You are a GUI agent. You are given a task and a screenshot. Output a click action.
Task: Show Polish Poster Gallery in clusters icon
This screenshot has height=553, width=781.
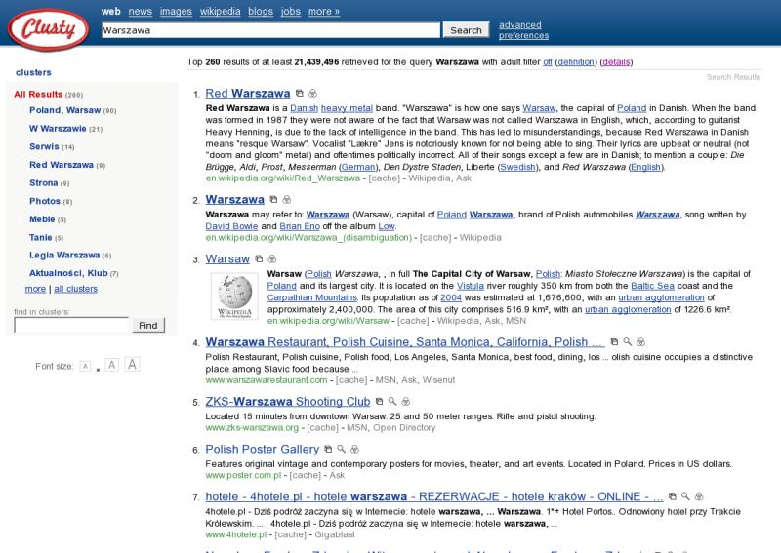pyautogui.click(x=354, y=449)
